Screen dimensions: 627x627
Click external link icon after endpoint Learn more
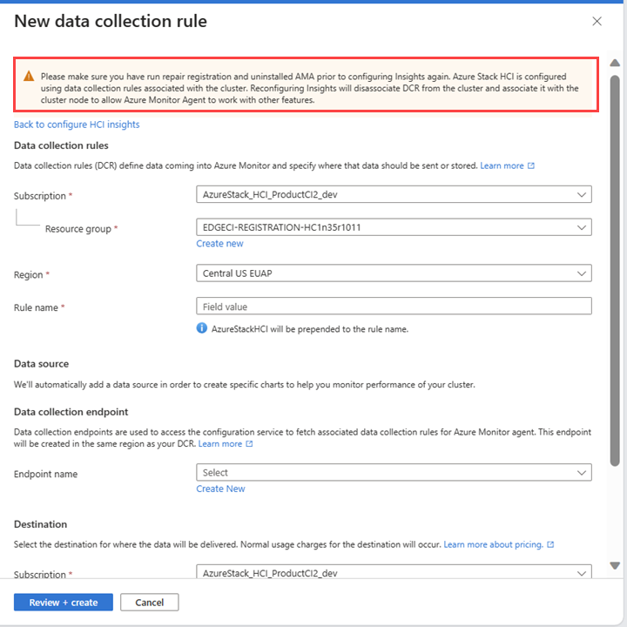pyautogui.click(x=249, y=444)
